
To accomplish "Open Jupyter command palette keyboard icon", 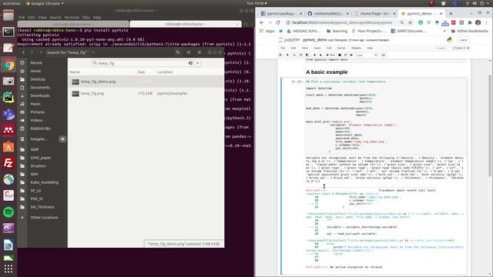I will [384, 55].
